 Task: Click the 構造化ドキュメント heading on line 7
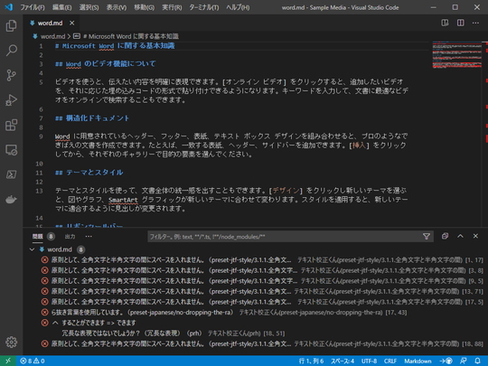[x=92, y=118]
